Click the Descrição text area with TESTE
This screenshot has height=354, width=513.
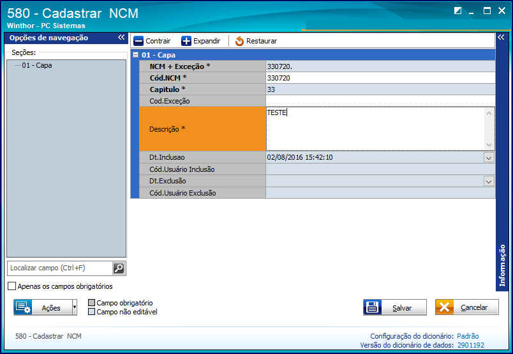[376, 129]
